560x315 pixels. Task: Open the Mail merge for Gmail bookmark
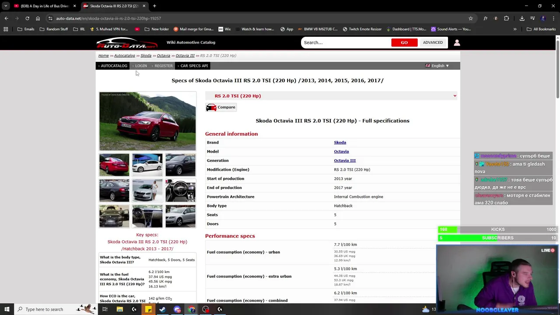click(x=193, y=29)
